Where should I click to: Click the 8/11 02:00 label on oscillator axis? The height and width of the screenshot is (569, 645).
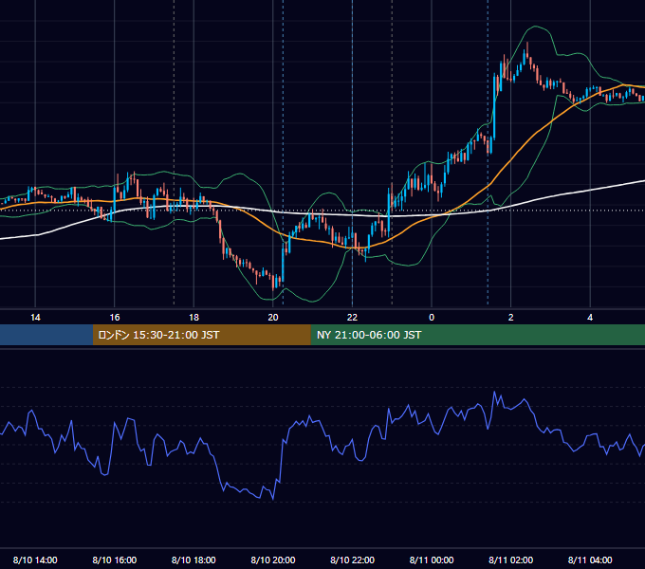pos(511,560)
